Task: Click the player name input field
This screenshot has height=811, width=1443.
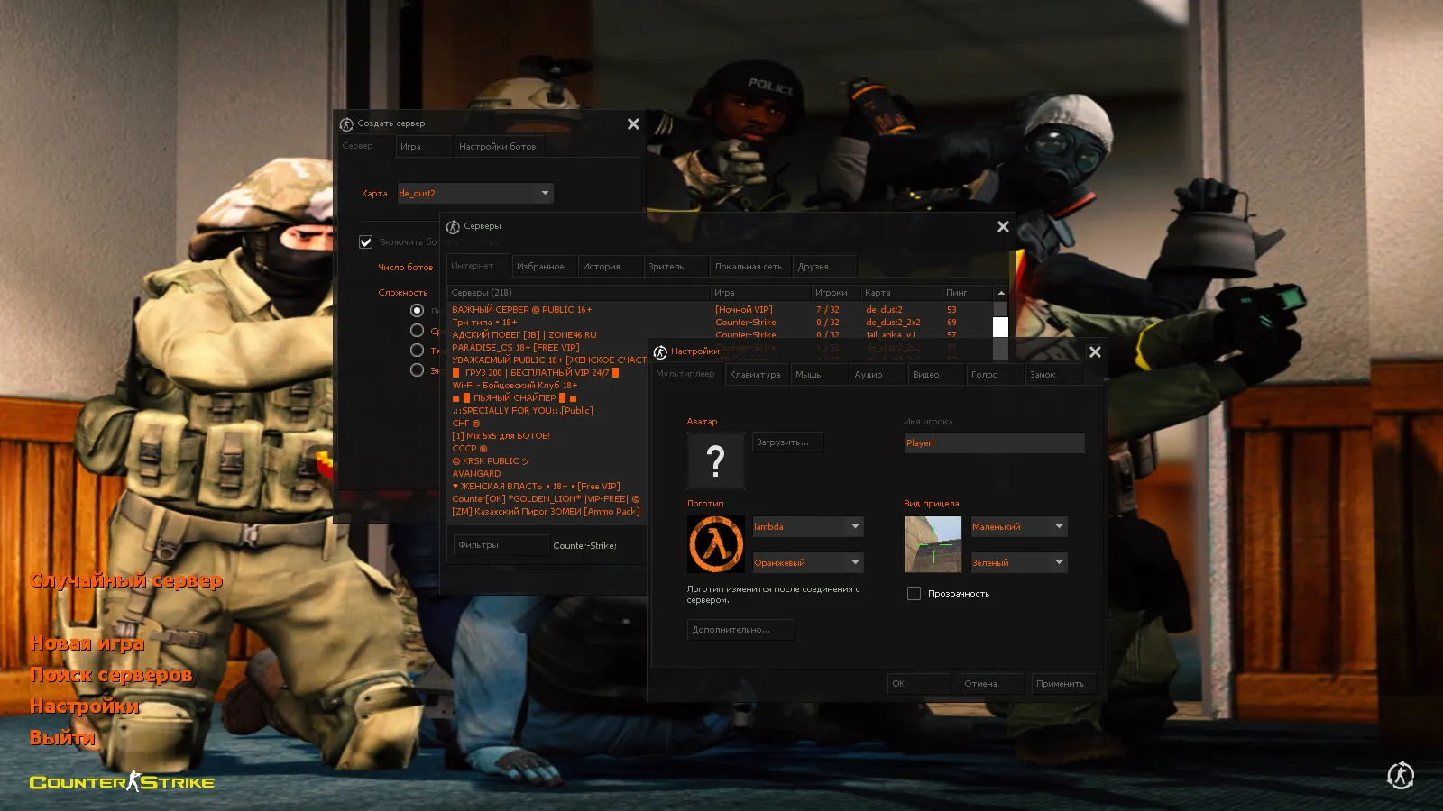Action: pos(994,443)
